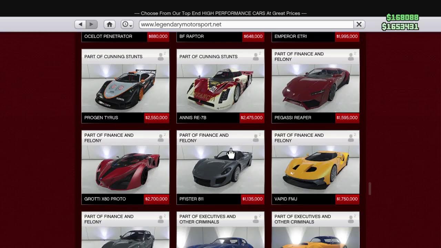The width and height of the screenshot is (441, 248).
Task: Click the seat count icon on Grotti X80 Proto card
Action: [x=161, y=138]
